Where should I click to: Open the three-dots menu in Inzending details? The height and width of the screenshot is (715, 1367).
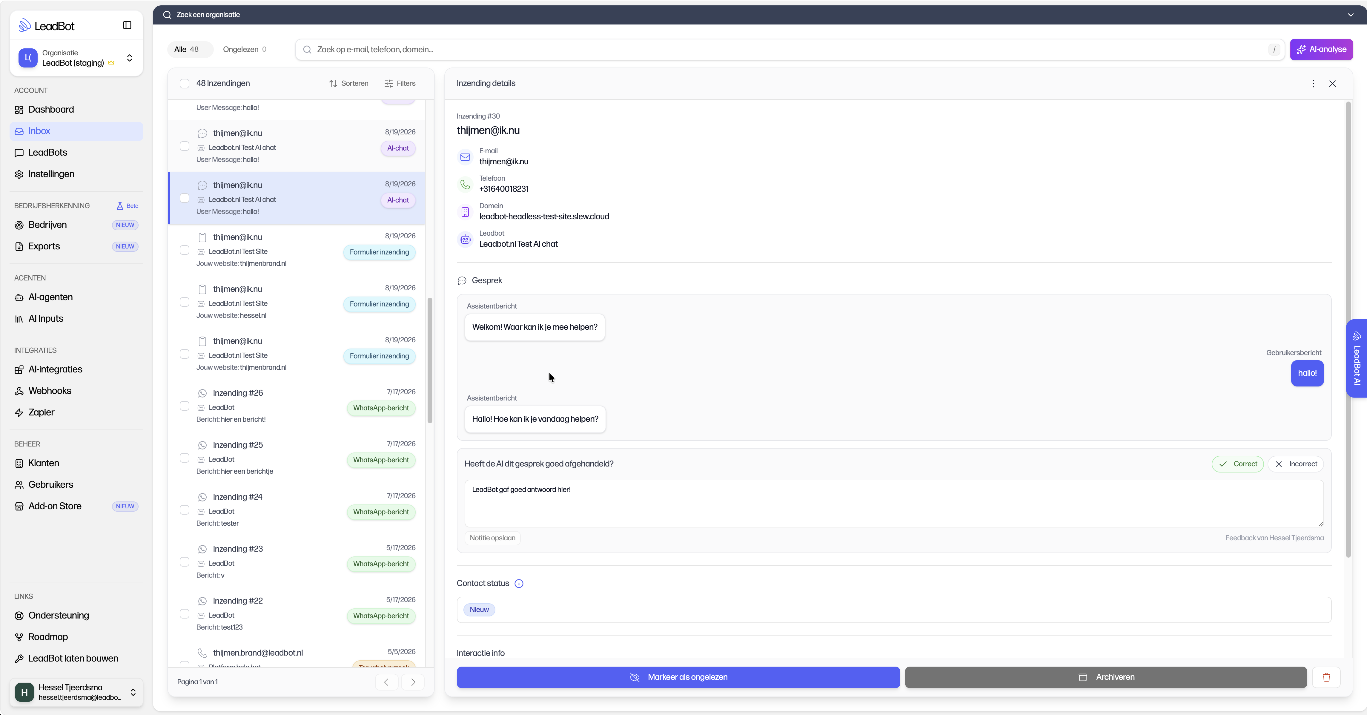pos(1313,83)
